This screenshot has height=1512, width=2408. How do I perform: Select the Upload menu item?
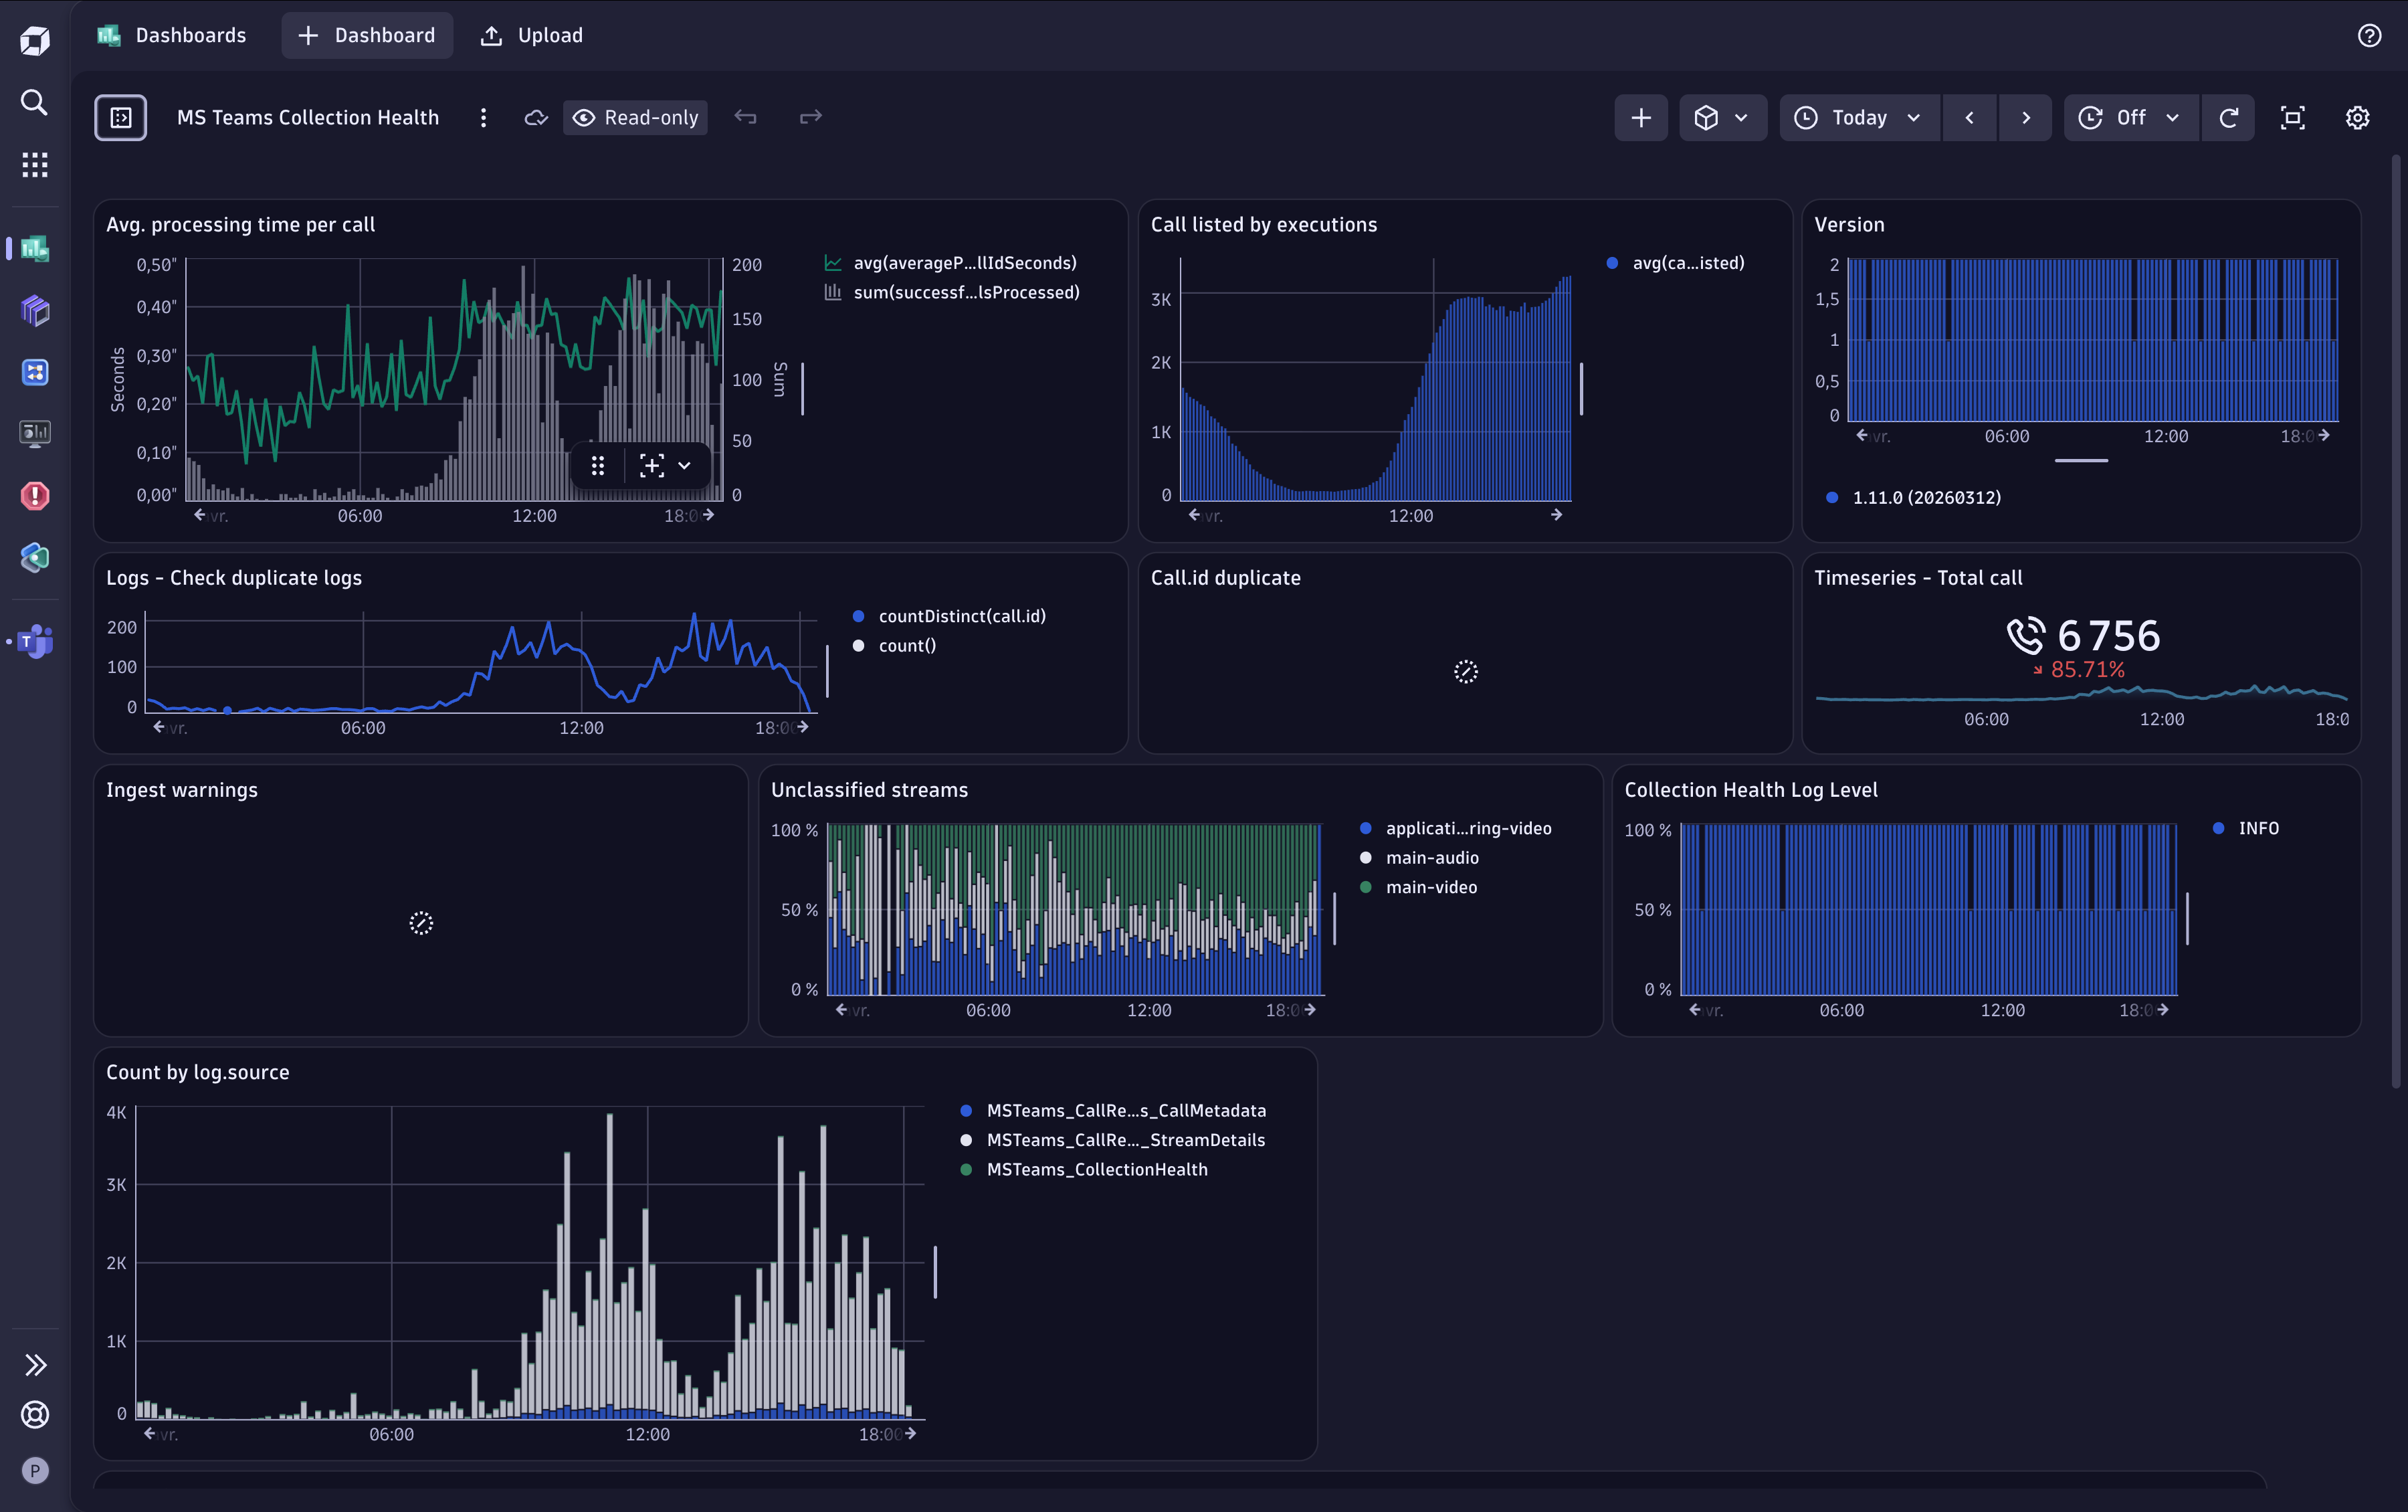tap(530, 35)
